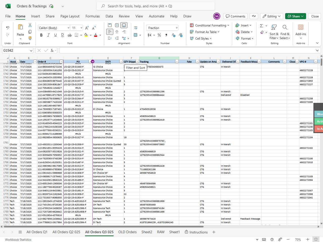Apply the red Font Color swatch

tap(96, 35)
